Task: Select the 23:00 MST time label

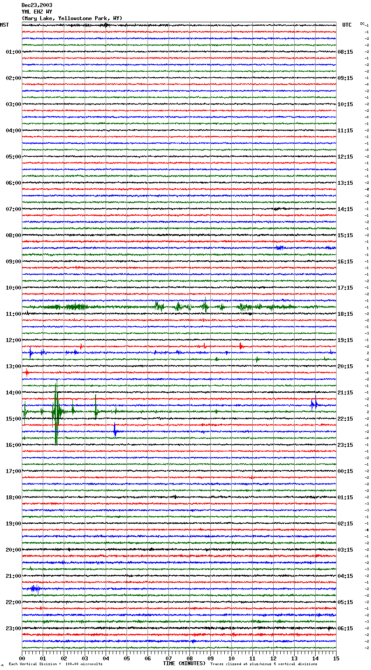Action: [13, 629]
